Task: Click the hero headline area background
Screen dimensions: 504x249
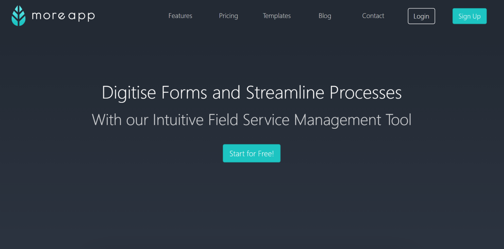Action: point(252,93)
